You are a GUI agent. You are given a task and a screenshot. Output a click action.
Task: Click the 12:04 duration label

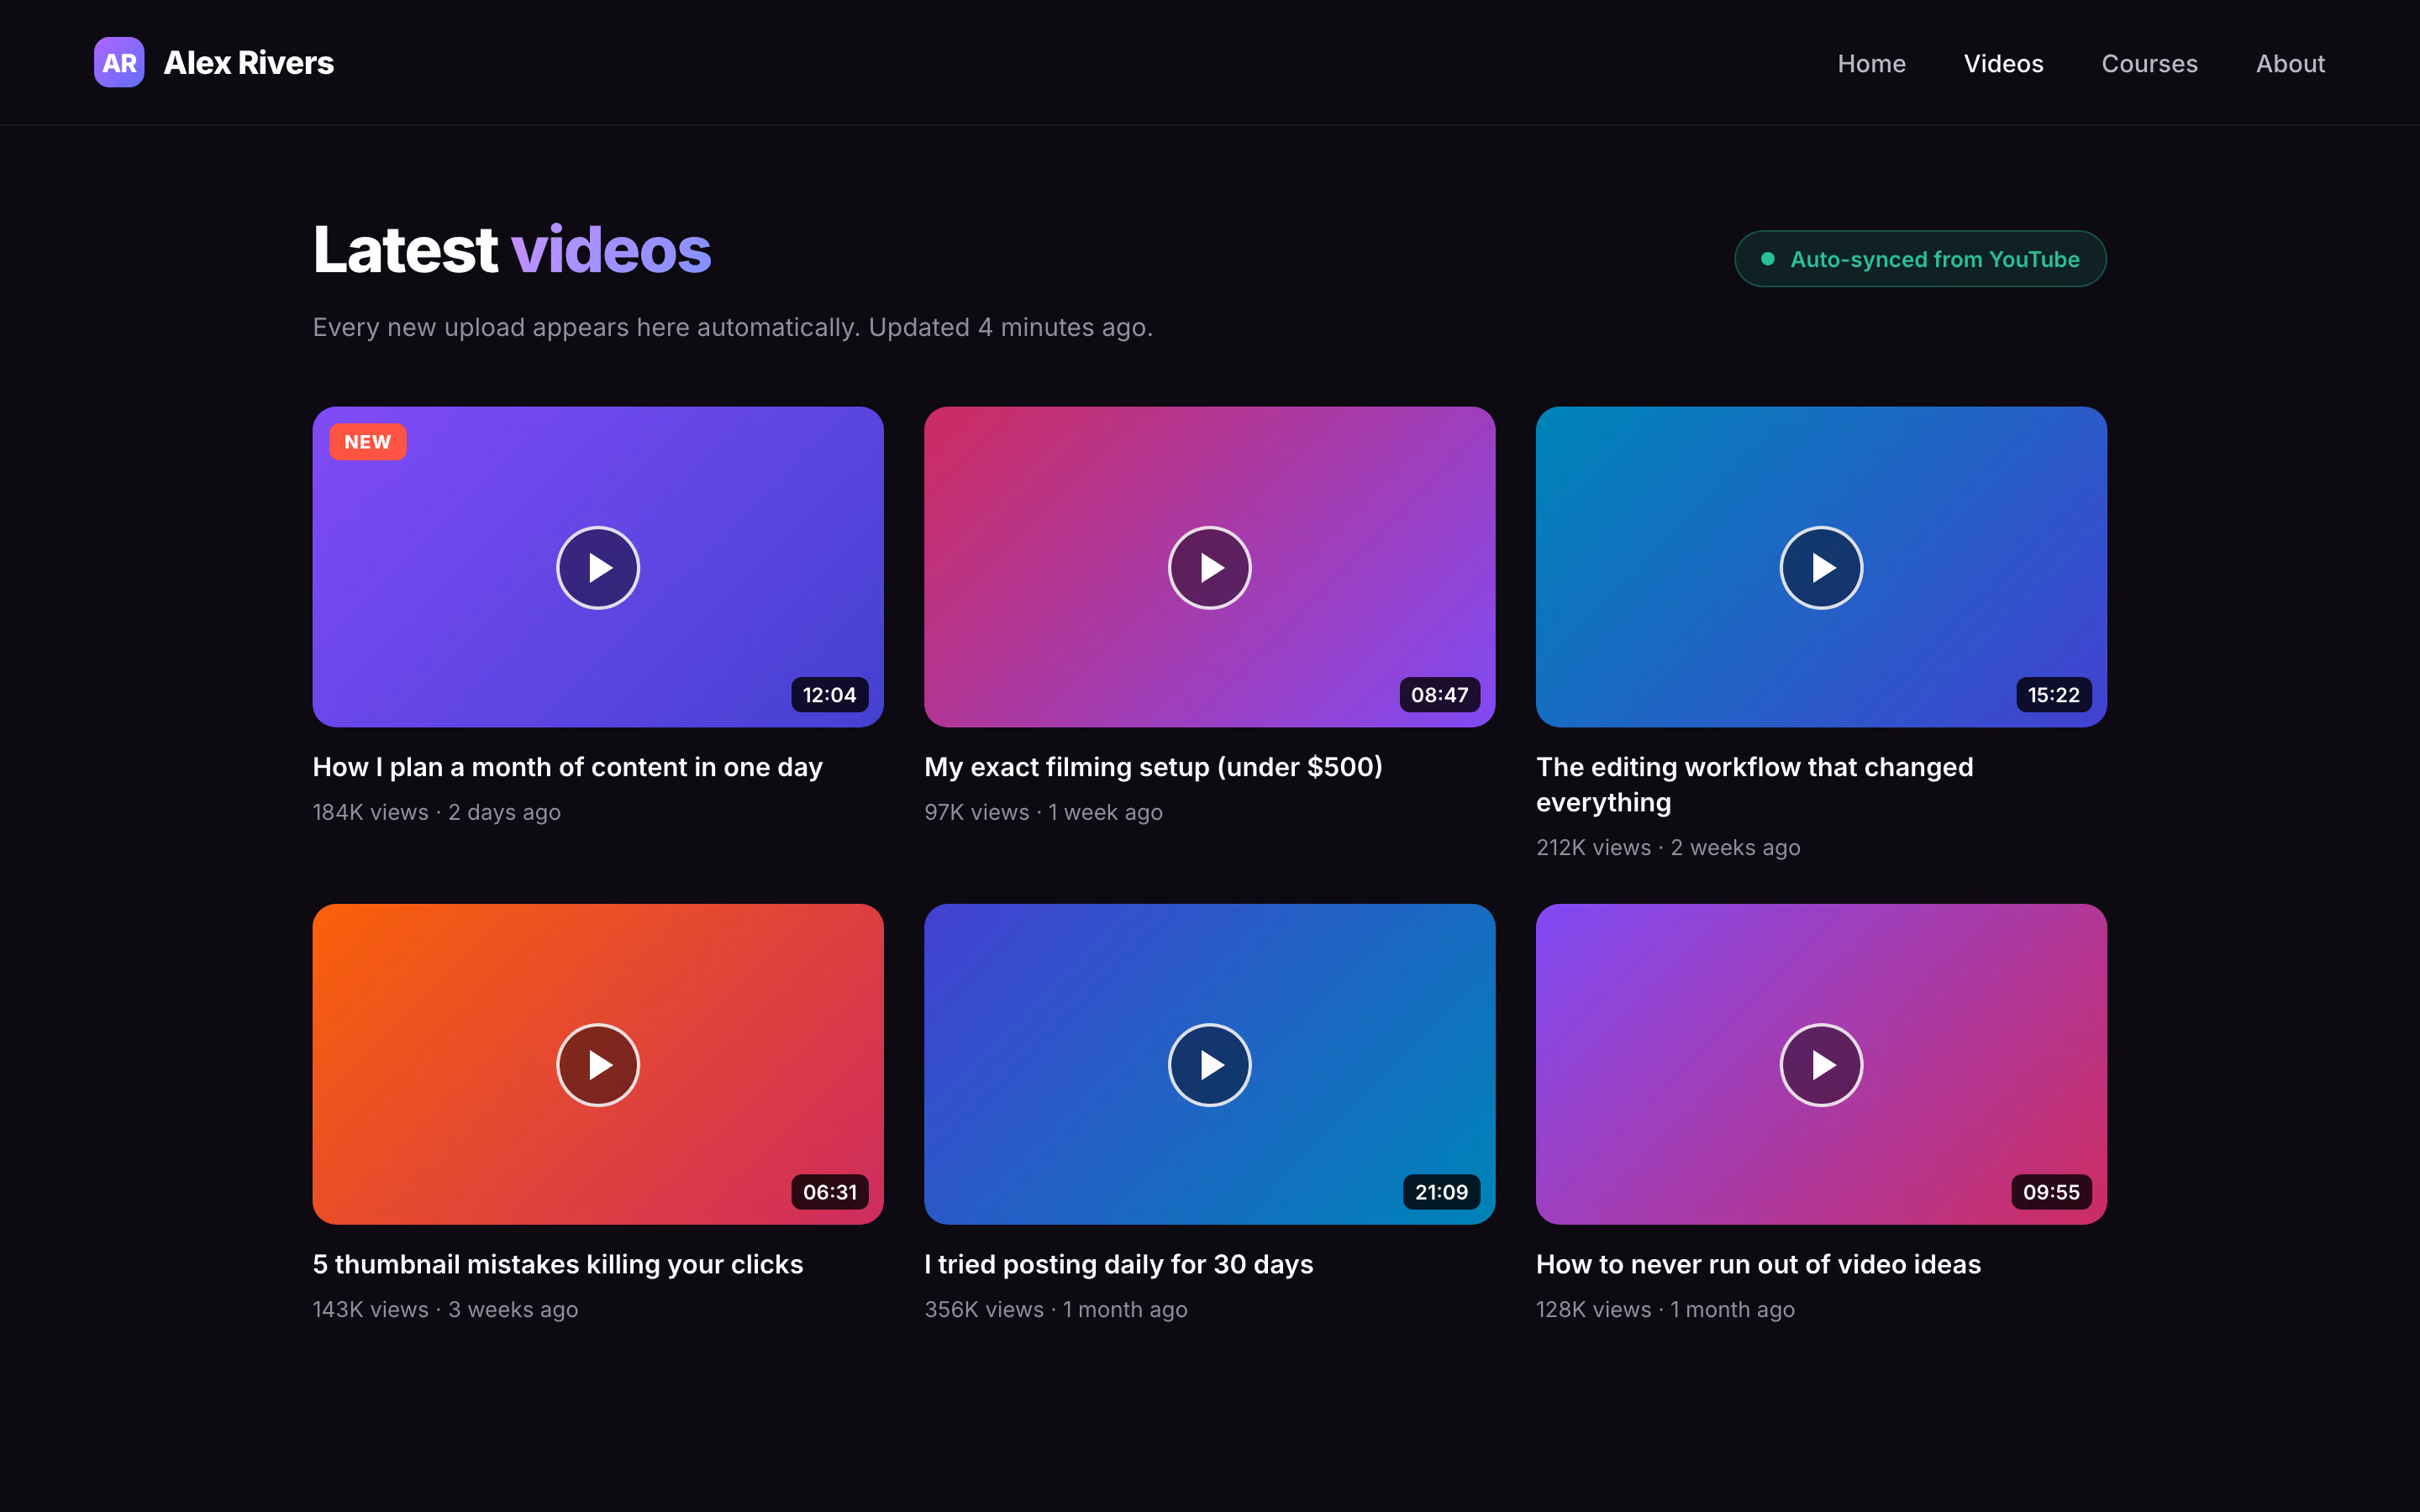pos(829,695)
